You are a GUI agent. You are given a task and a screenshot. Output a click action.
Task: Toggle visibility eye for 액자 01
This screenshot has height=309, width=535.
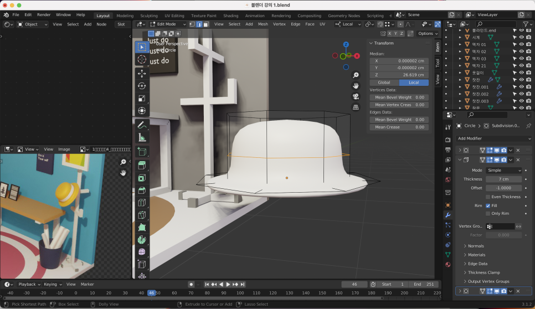coord(521,44)
